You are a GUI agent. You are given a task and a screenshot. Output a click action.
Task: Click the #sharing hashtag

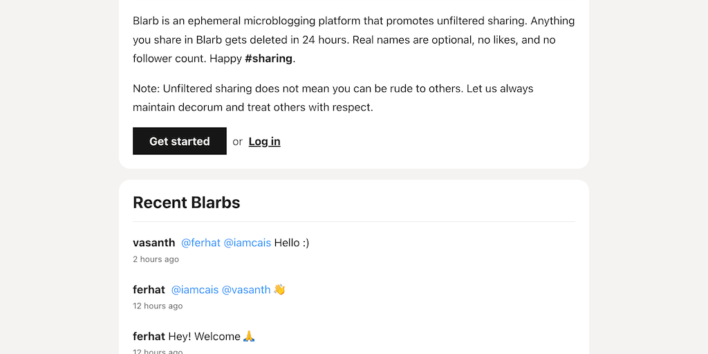pos(268,58)
